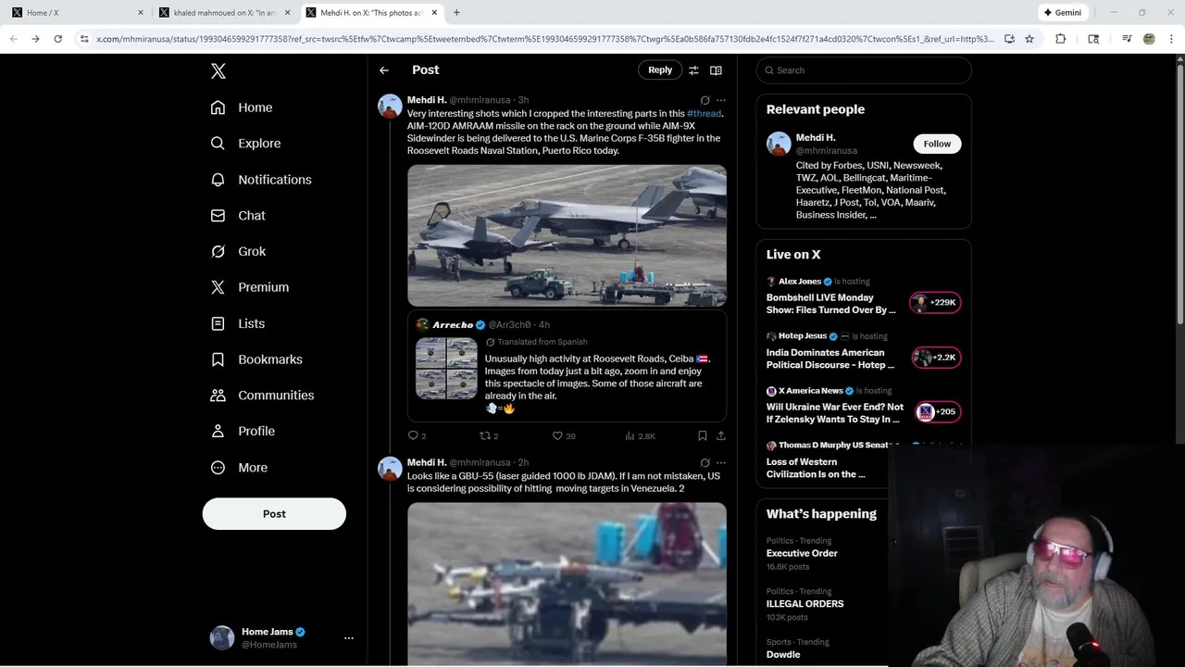Click the +229K listeners badge

[x=935, y=303]
